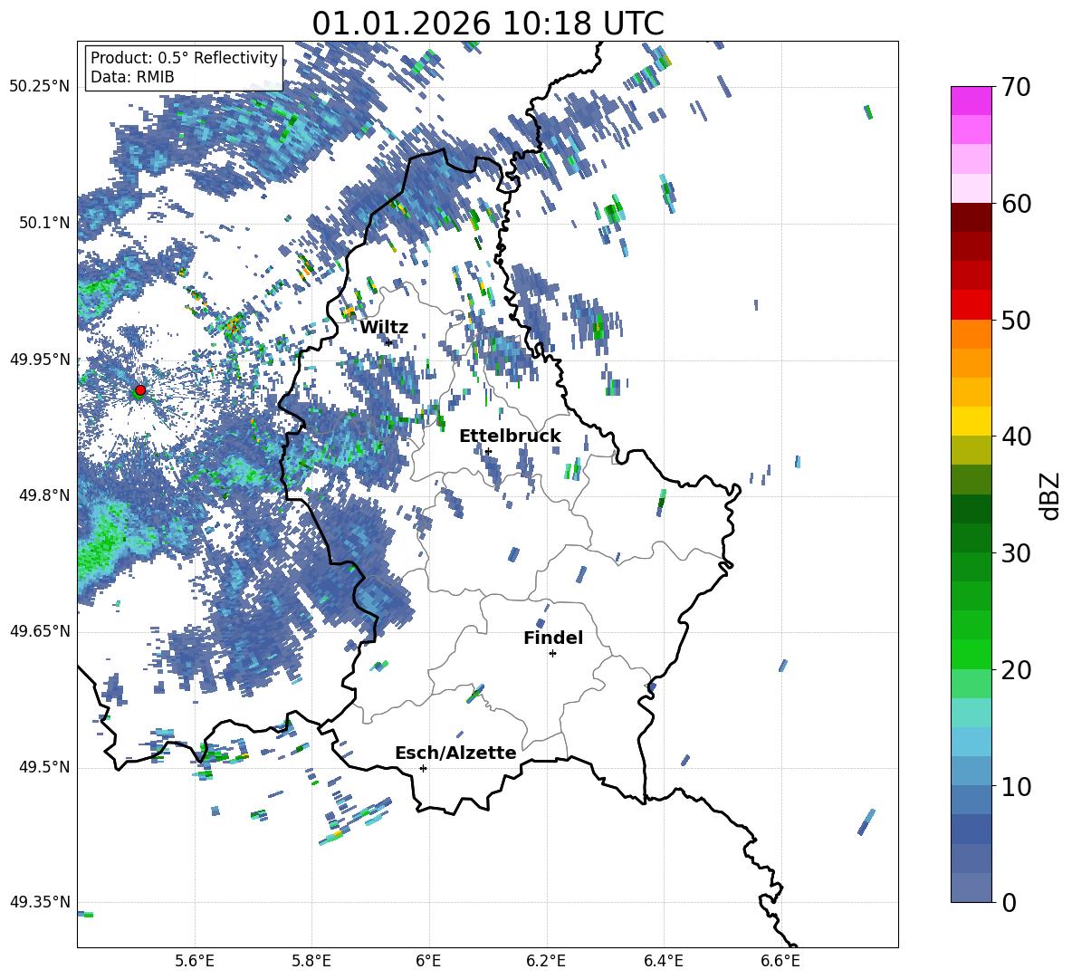The image size is (1072, 979).
Task: Click the 5.8°E longitude label
Action: [311, 962]
